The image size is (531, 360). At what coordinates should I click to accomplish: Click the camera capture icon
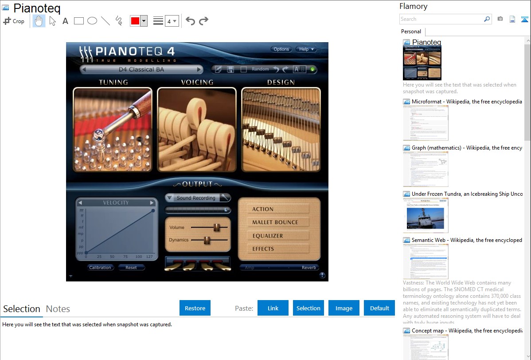500,19
